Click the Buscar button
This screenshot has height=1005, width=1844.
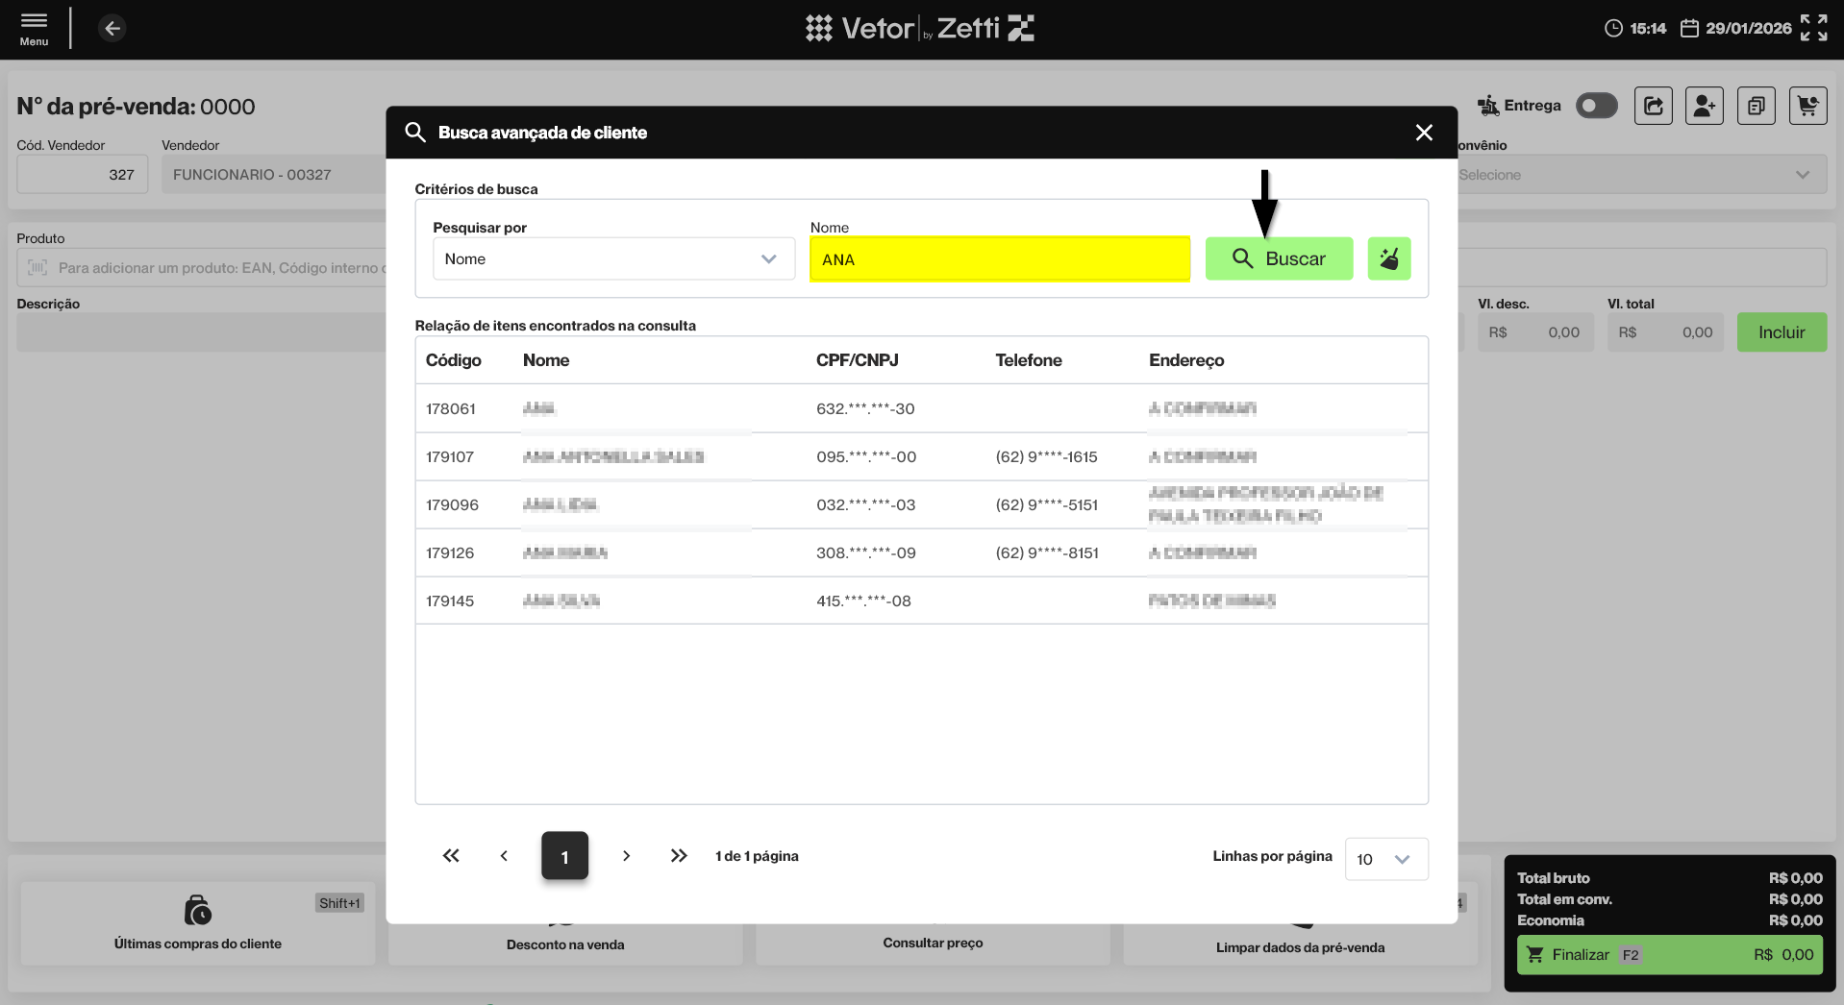tap(1279, 259)
